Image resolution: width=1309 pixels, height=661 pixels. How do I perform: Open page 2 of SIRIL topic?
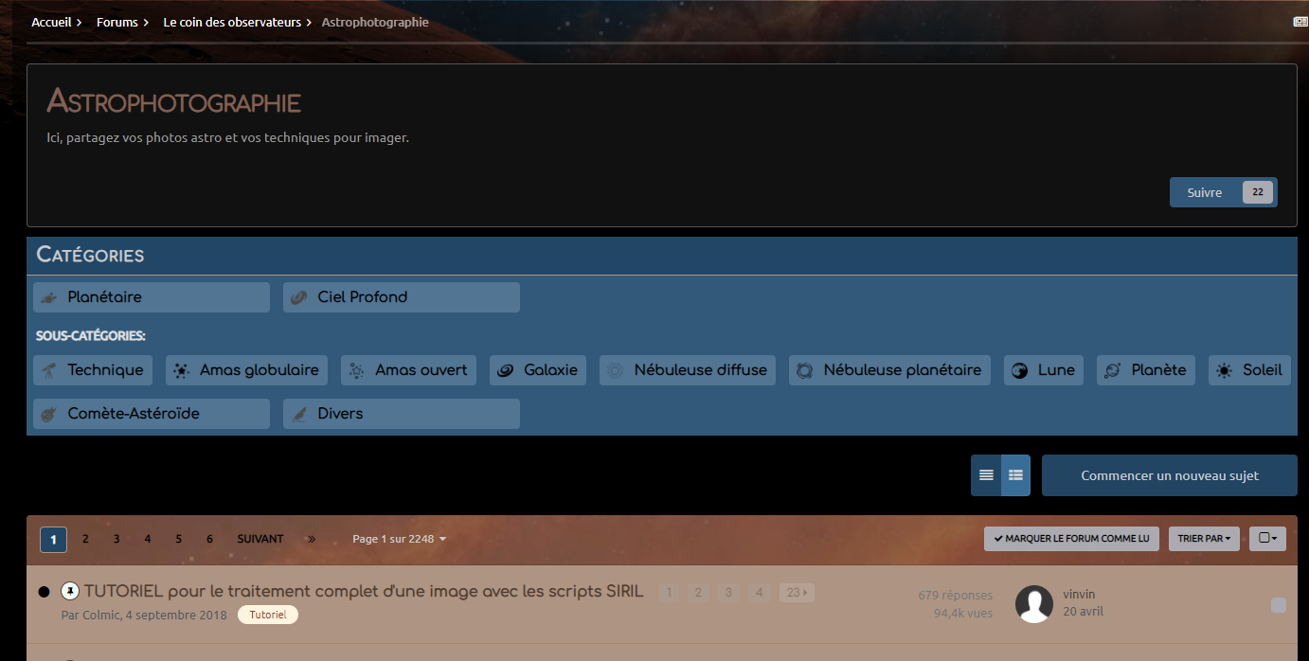point(698,593)
